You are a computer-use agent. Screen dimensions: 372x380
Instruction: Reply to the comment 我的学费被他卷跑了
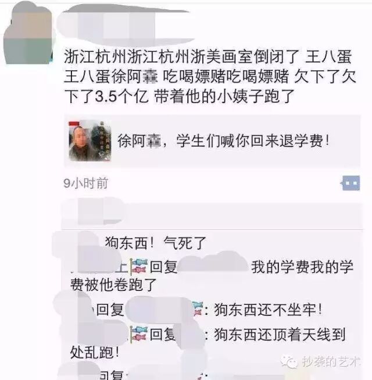pyautogui.click(x=212, y=276)
